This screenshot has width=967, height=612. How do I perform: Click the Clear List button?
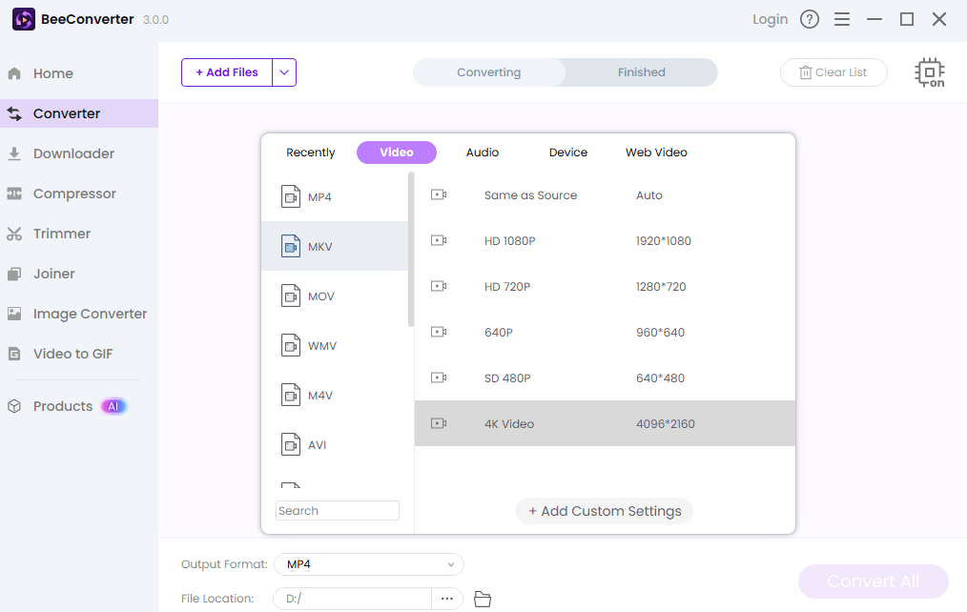pos(833,72)
